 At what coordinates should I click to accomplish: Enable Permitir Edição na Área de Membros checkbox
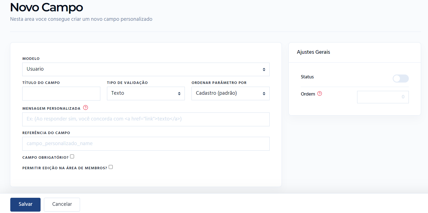pyautogui.click(x=111, y=167)
